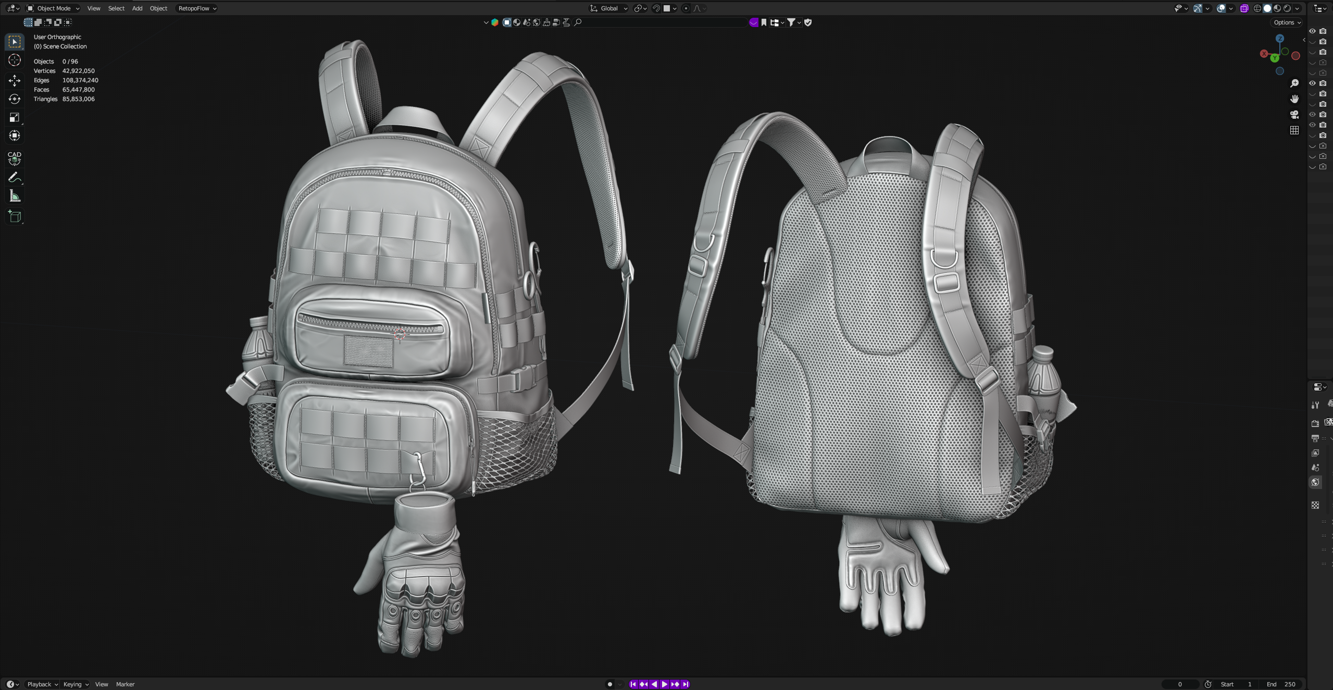Click the End frame field
Viewport: 1333px width, 690px height.
(x=1281, y=684)
